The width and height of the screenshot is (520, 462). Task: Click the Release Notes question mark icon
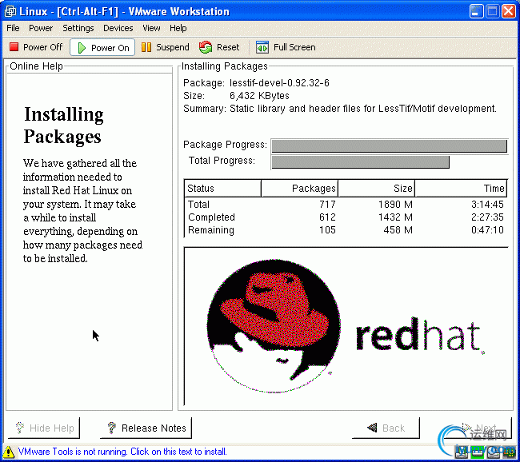(x=112, y=428)
